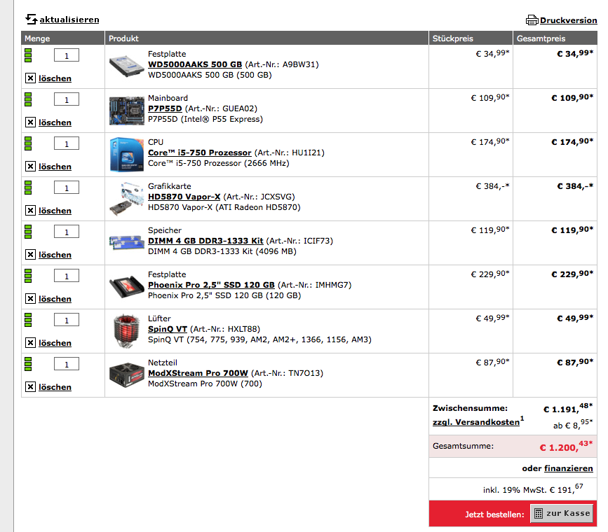Open the P7P55D product link
Screen dimensions: 608x532
(x=165, y=108)
